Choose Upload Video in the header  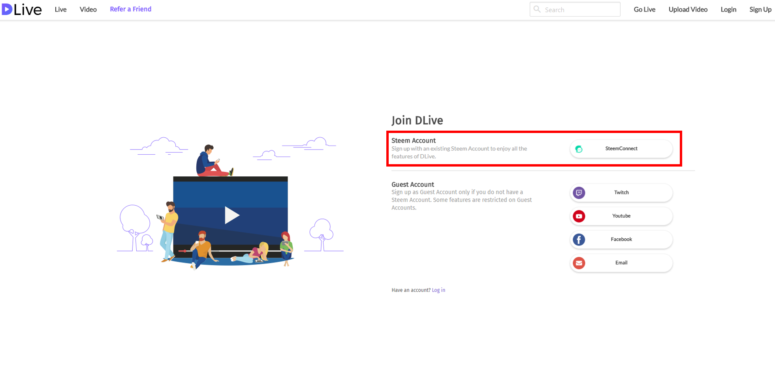coord(688,9)
